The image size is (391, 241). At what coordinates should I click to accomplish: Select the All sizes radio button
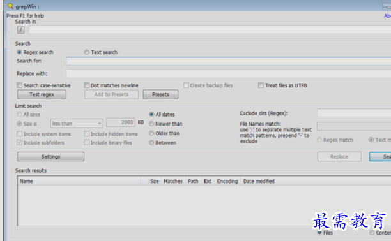(19, 115)
